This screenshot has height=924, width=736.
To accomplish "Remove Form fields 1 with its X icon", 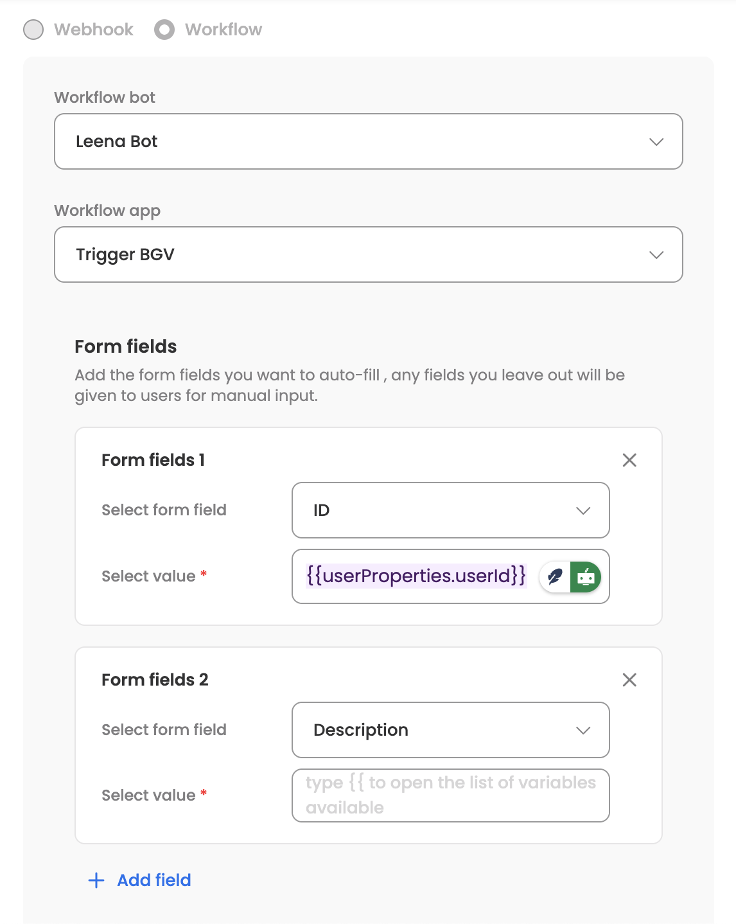I will tap(629, 460).
